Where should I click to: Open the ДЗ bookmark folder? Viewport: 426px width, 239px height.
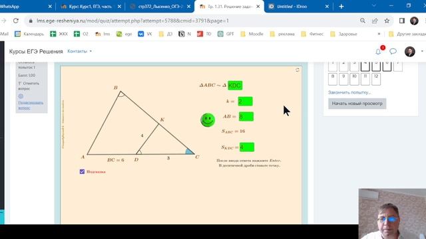coord(166,34)
